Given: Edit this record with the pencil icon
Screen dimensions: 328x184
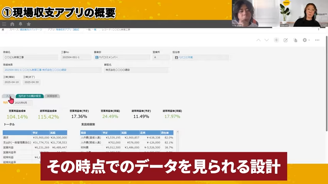Looking at the screenshot, I should (x=285, y=40).
